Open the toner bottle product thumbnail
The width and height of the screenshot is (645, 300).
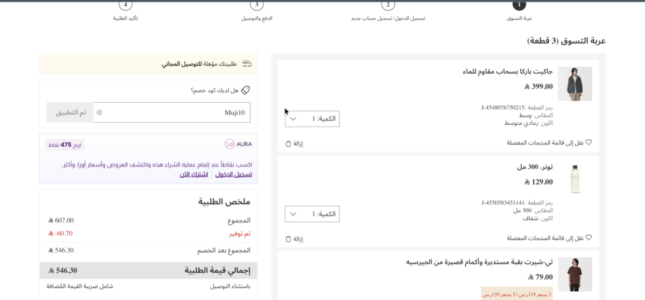pos(574,179)
